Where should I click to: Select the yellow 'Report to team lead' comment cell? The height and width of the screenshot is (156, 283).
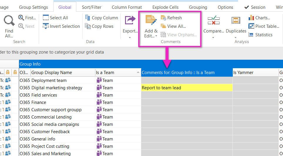186,88
